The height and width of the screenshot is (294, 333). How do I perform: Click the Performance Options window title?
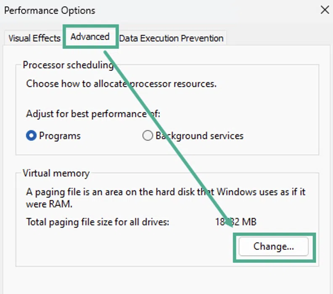50,10
